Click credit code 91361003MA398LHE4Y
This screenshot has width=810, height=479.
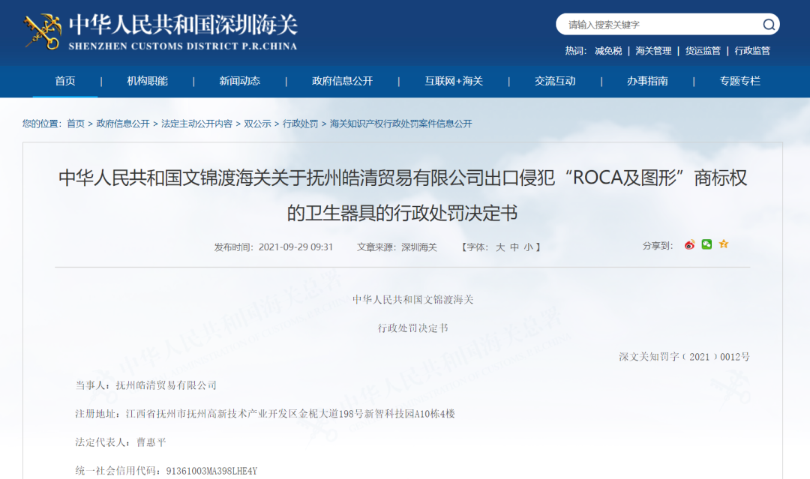211,471
